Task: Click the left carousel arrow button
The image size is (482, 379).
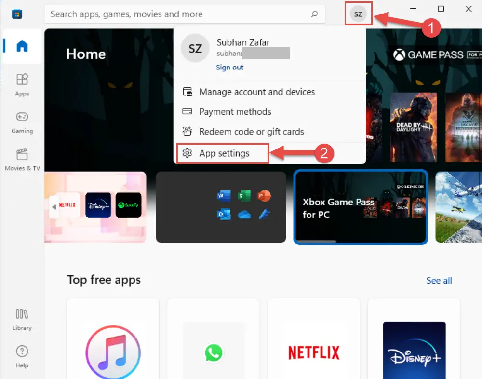Action: click(x=54, y=207)
